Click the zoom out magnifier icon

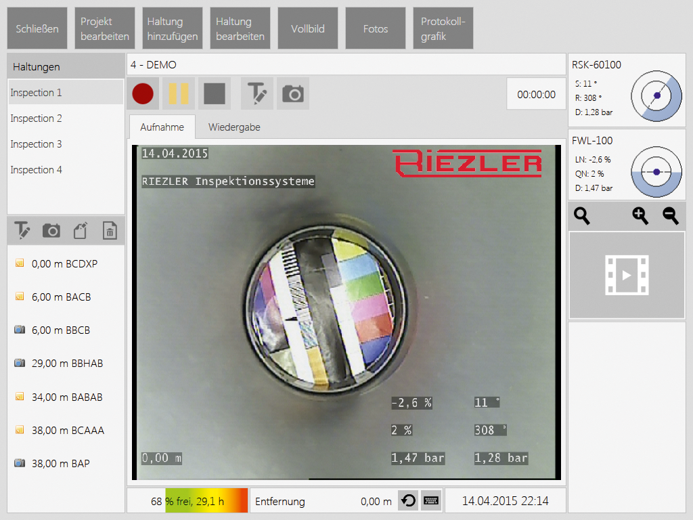pyautogui.click(x=670, y=216)
